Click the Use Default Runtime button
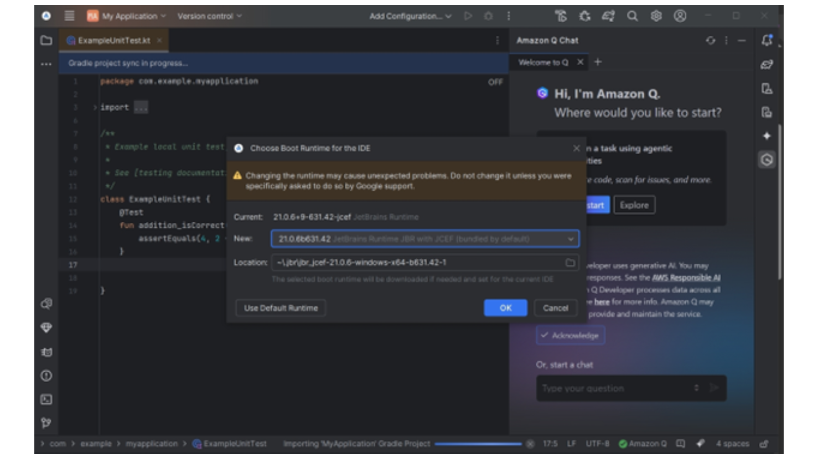Viewport: 818px width, 459px height. [281, 308]
